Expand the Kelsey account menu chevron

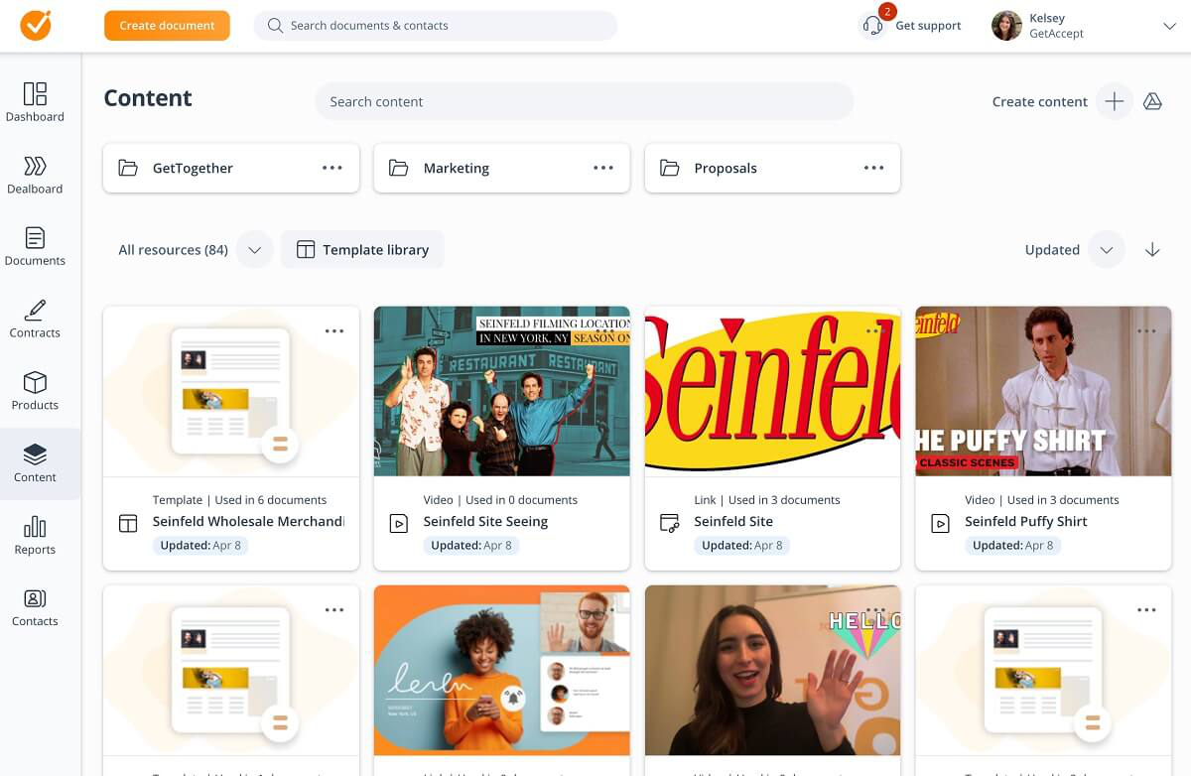click(1169, 27)
